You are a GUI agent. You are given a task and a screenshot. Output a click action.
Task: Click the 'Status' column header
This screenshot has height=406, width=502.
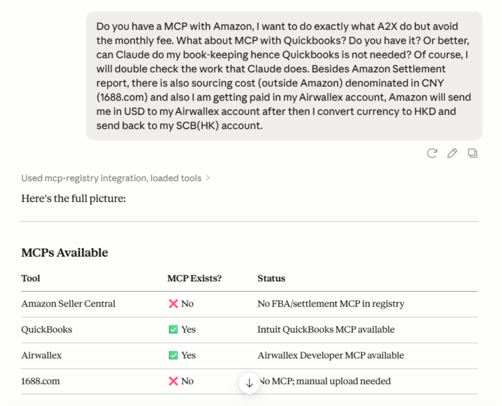[x=271, y=279]
